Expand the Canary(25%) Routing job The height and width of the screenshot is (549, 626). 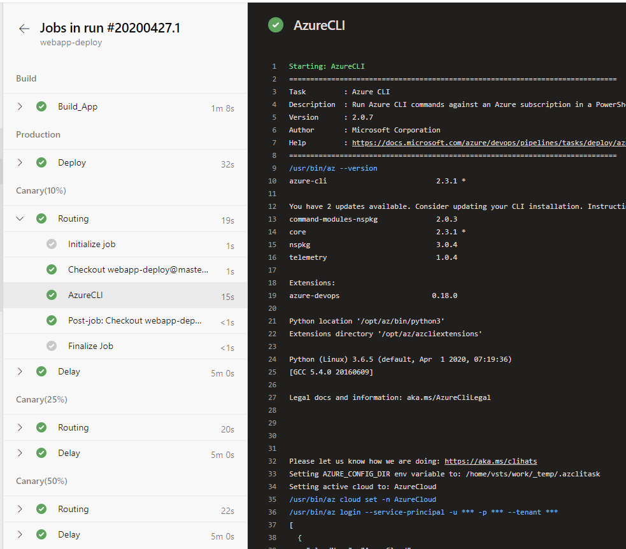(x=20, y=427)
